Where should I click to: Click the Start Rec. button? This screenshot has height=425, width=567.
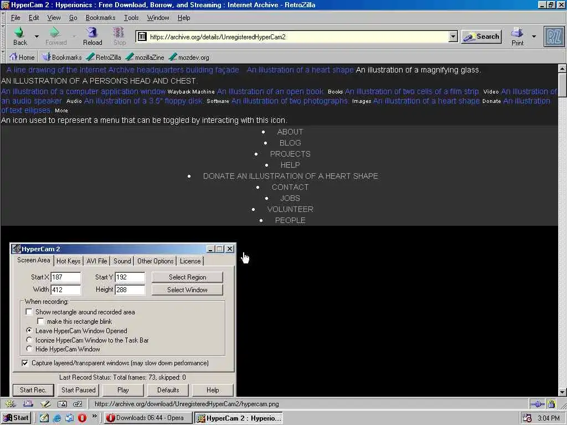tap(33, 390)
